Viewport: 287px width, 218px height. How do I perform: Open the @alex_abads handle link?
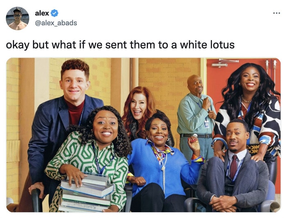point(56,23)
